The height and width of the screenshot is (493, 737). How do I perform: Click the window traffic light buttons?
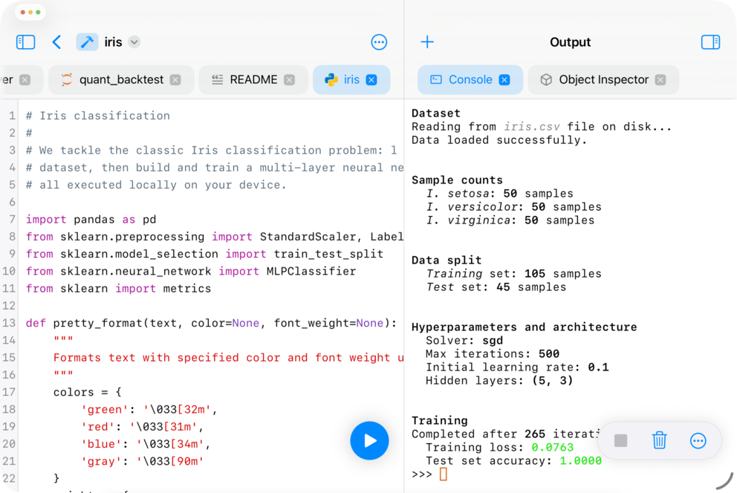coord(30,12)
